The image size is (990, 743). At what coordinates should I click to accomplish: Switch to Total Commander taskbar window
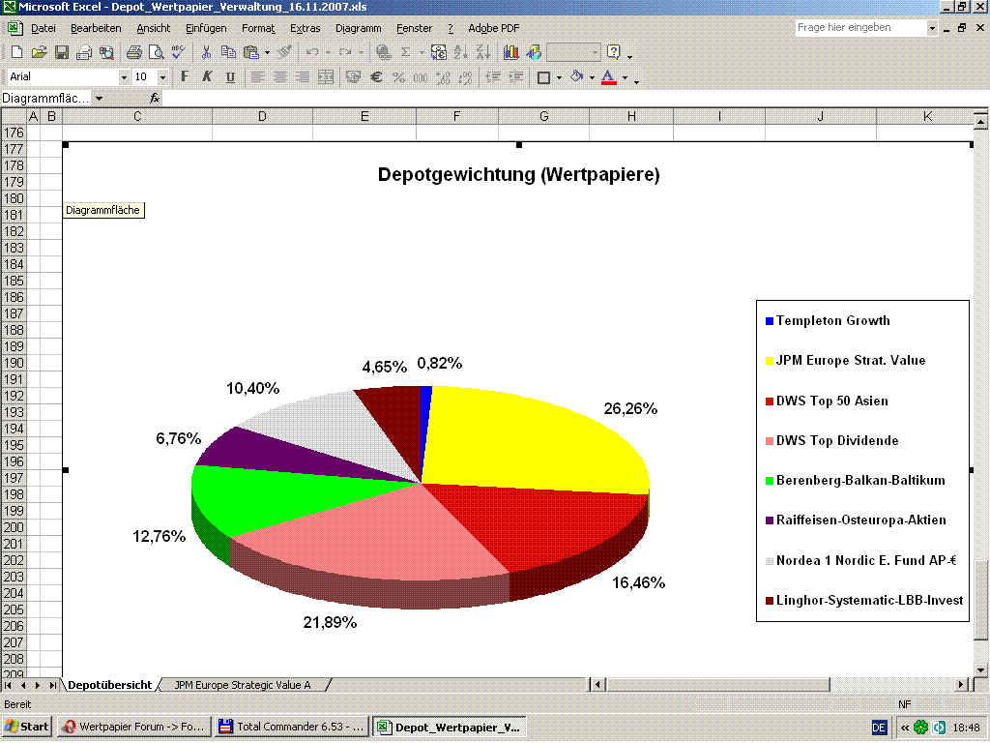click(292, 727)
